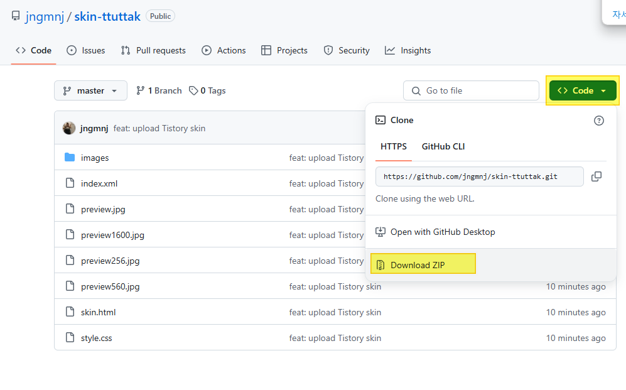View the Security tab
This screenshot has width=626, height=390.
click(x=347, y=50)
